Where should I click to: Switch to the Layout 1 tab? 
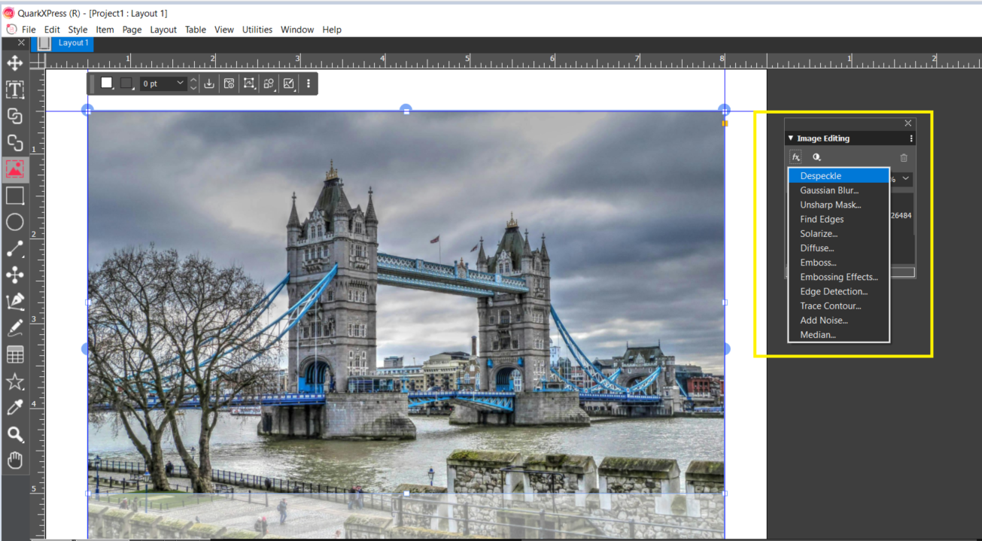[73, 43]
